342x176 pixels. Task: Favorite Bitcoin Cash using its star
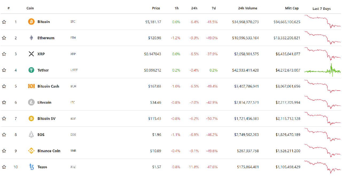click(4, 86)
